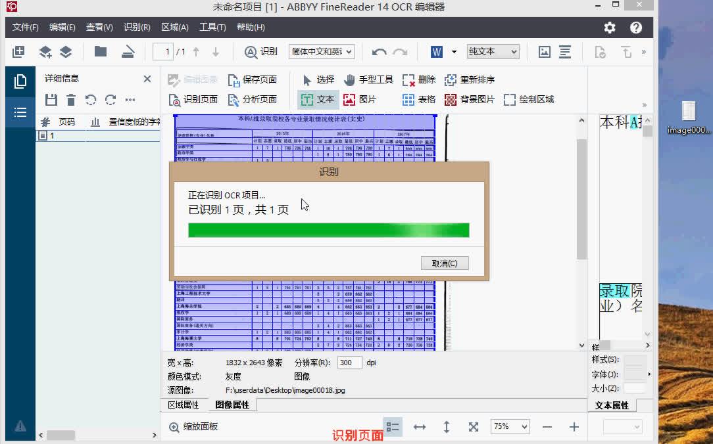Click the save page (保存页面) icon
The width and height of the screenshot is (713, 444).
[x=234, y=80]
